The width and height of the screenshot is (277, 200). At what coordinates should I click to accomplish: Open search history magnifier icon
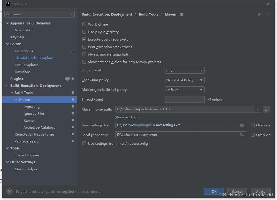pos(8,14)
